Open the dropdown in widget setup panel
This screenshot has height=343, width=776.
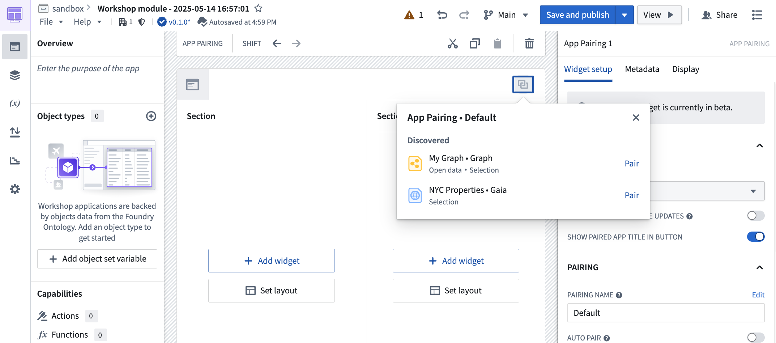pos(707,191)
